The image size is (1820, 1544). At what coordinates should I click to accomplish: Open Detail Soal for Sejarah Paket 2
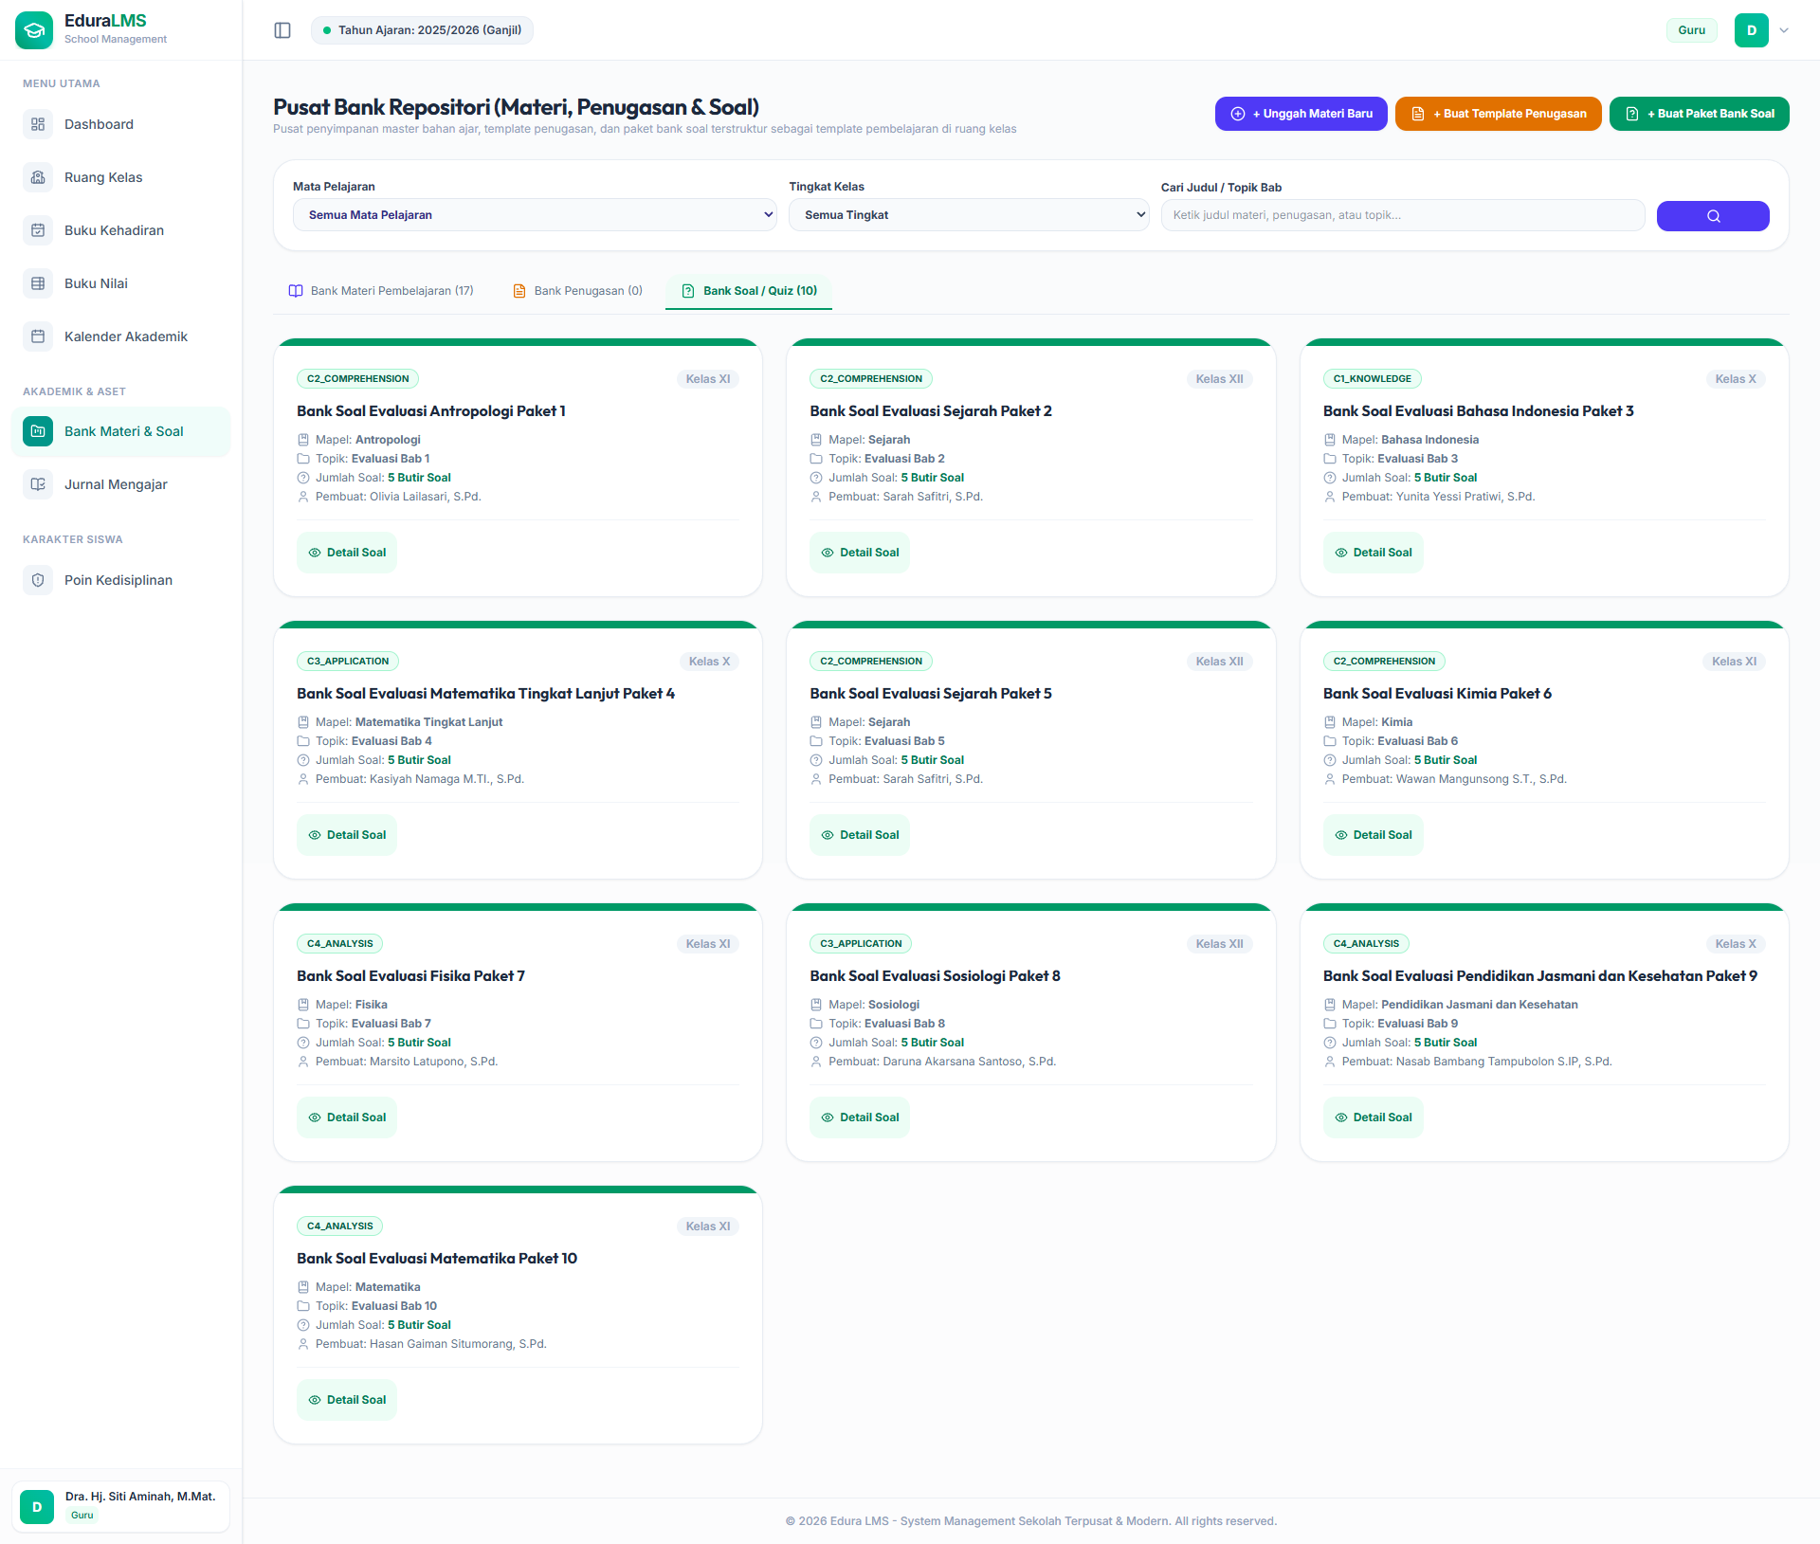[x=860, y=553]
